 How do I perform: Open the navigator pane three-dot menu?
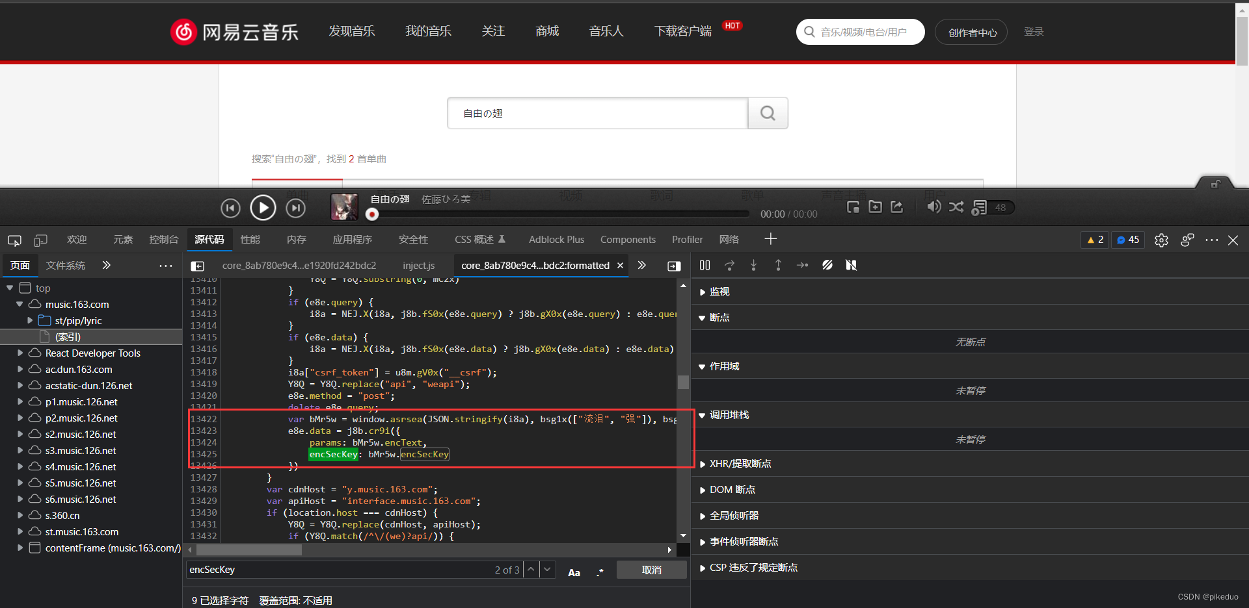(x=166, y=266)
